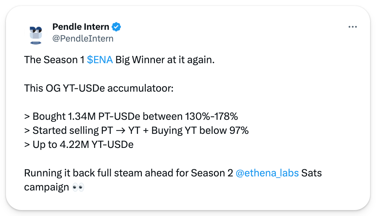
Task: Visit the @PendleIntern handle link
Action: (83, 39)
